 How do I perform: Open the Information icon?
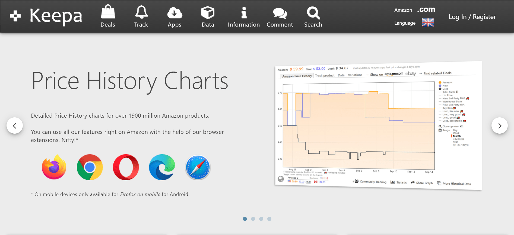click(244, 13)
